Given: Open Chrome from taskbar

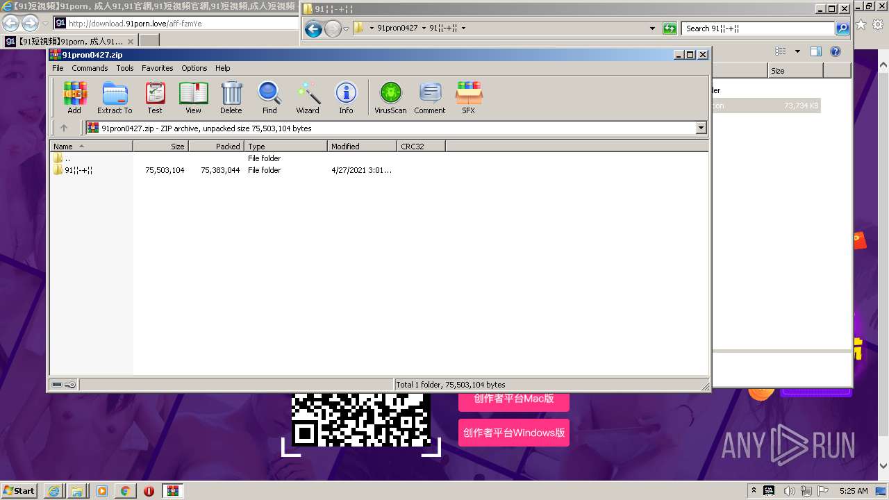Looking at the screenshot, I should click(x=125, y=490).
